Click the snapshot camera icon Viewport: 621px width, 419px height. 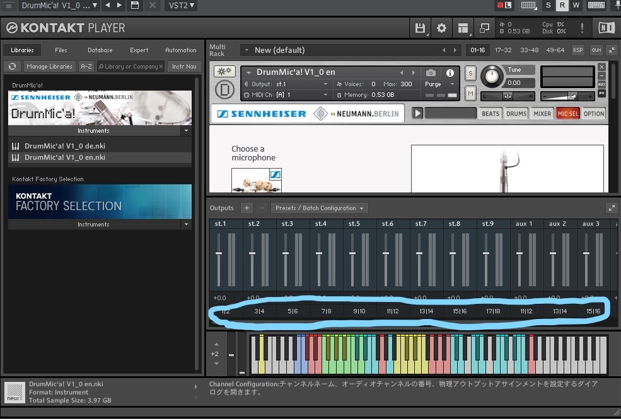pyautogui.click(x=431, y=73)
